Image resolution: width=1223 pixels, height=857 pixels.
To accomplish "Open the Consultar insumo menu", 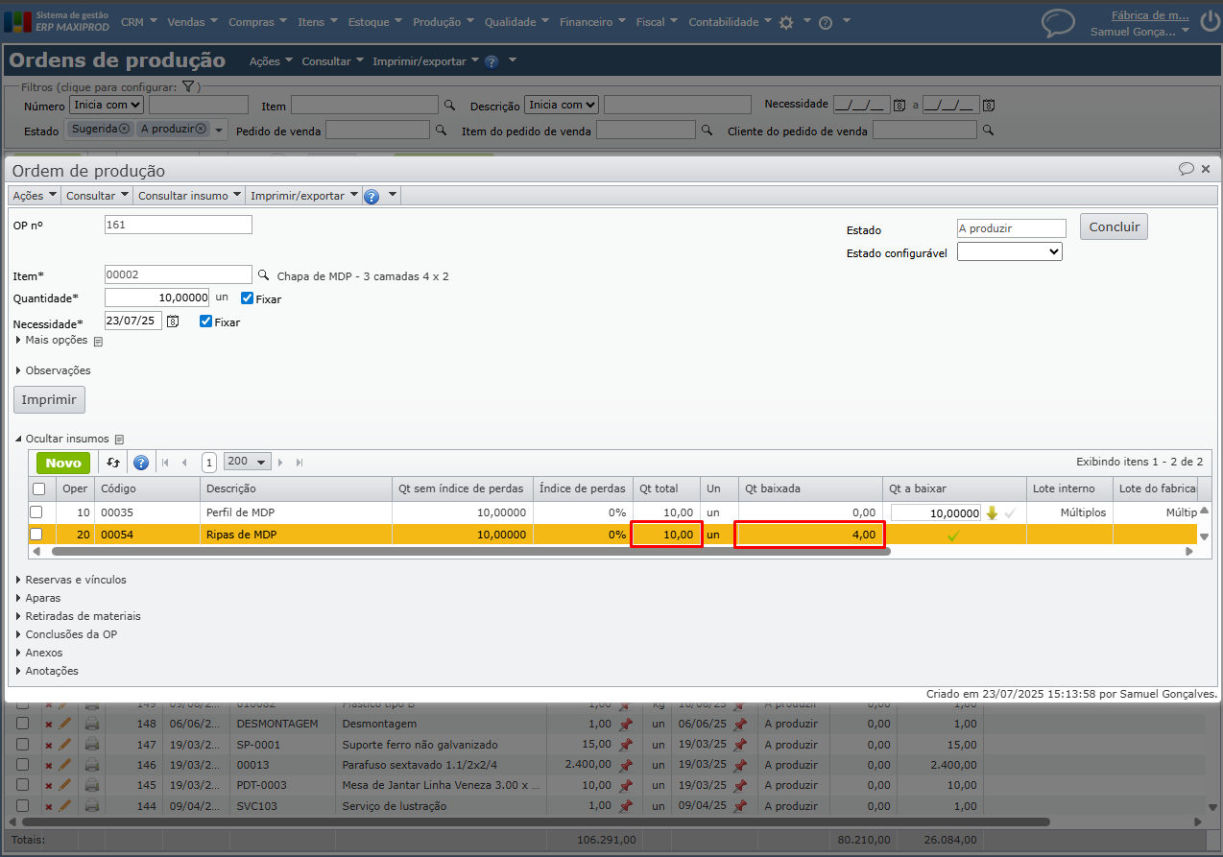I will pos(189,196).
